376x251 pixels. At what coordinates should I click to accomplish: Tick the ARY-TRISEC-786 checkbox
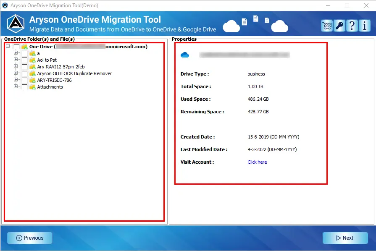coord(24,80)
